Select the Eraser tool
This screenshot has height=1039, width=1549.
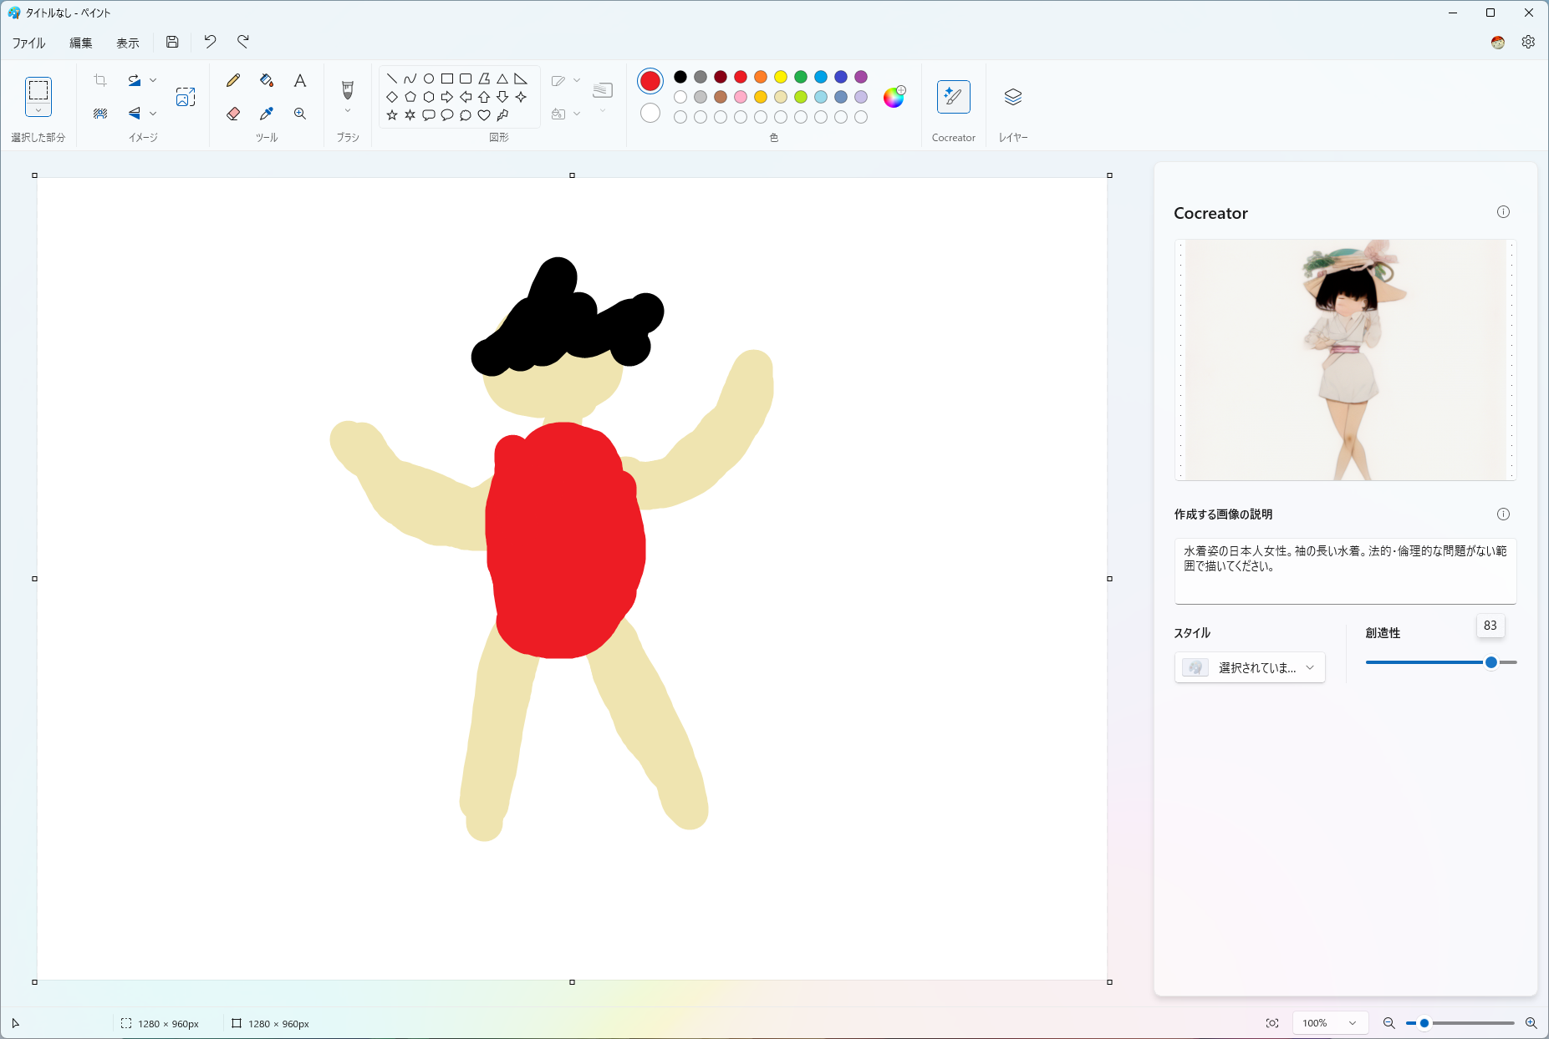[x=233, y=114]
